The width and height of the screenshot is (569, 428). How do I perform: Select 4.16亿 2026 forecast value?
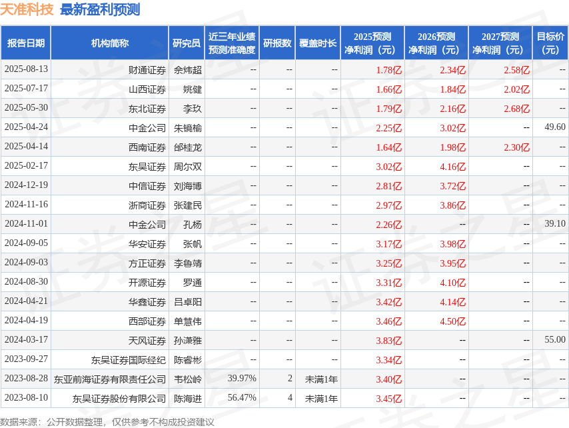(x=452, y=167)
